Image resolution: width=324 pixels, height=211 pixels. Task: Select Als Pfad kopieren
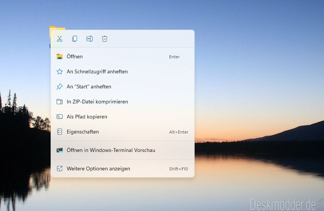pos(123,117)
